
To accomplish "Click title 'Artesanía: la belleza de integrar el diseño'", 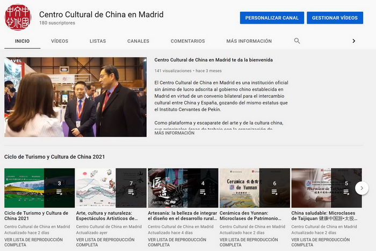I will [182, 216].
